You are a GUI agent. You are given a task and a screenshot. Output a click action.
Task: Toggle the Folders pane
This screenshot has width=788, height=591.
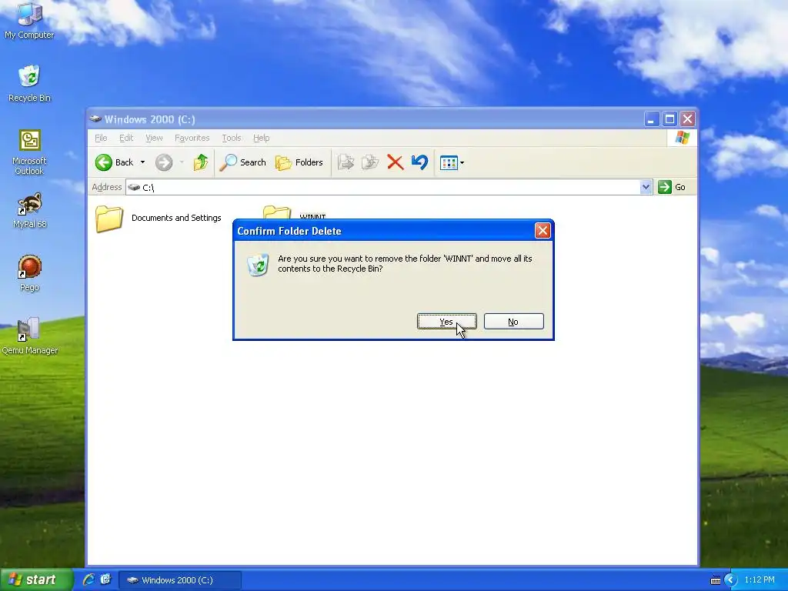(299, 162)
